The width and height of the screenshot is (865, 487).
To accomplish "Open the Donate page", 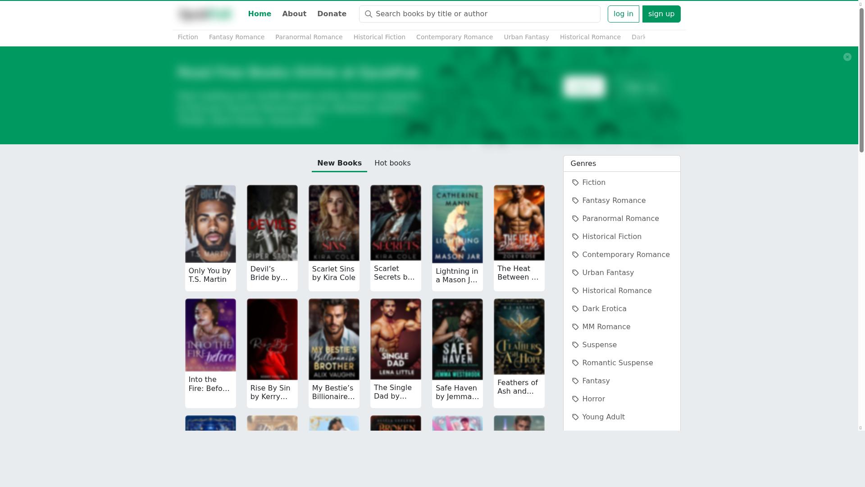I will coord(332,14).
